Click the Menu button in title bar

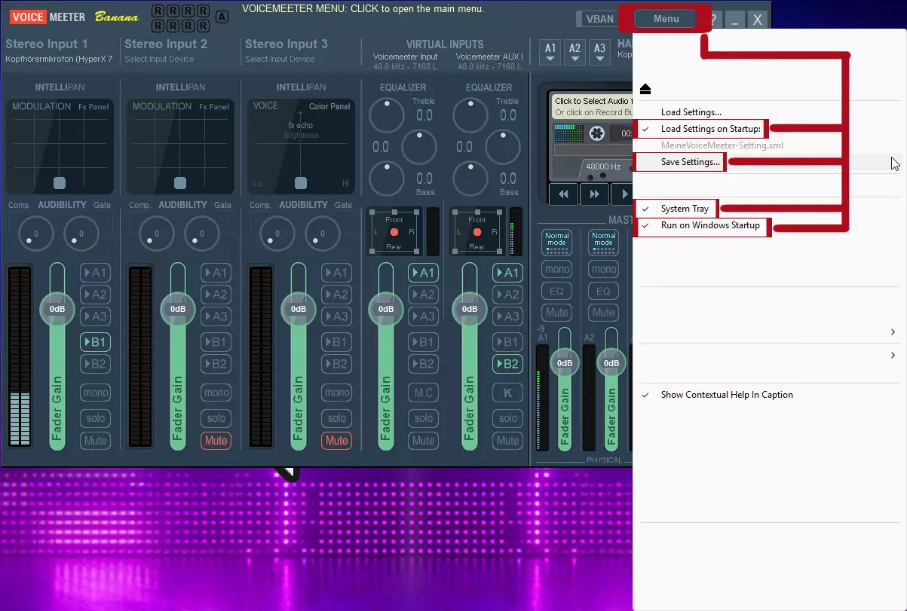coord(666,19)
